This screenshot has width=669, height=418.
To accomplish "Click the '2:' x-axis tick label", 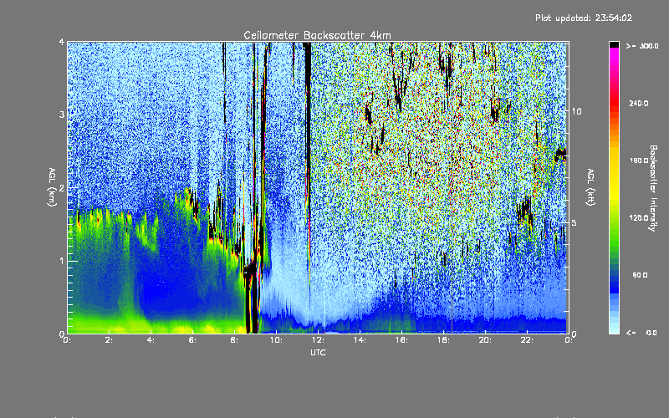I will pos(109,340).
